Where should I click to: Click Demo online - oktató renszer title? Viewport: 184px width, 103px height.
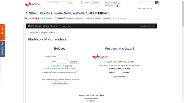tap(43, 26)
